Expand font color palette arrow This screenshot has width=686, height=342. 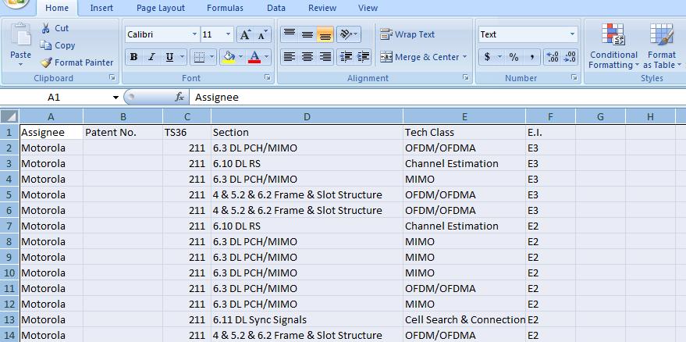pyautogui.click(x=266, y=57)
